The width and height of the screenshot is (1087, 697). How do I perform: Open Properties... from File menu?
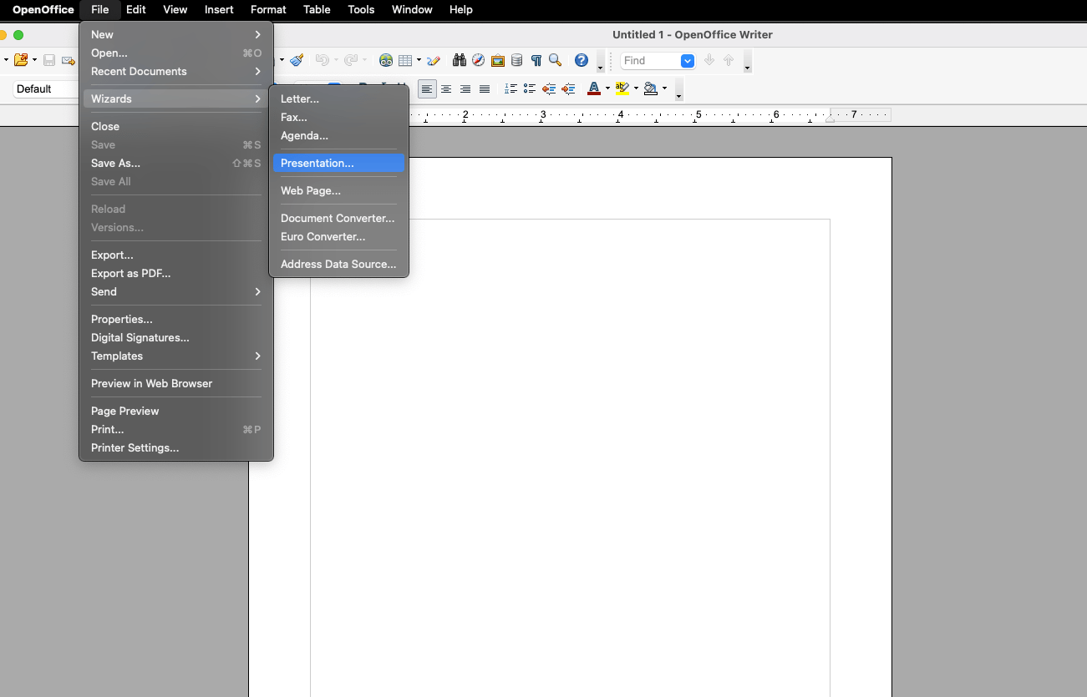pyautogui.click(x=176, y=319)
